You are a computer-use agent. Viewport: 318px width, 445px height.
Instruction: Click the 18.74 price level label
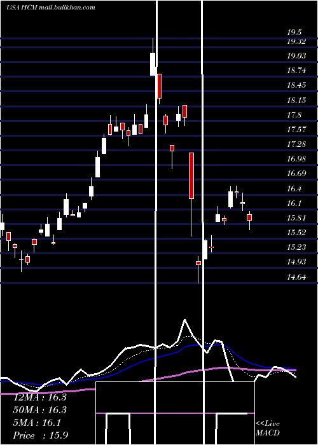coord(296,71)
